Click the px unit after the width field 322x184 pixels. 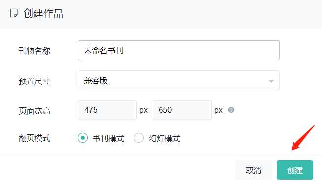pyautogui.click(x=144, y=110)
